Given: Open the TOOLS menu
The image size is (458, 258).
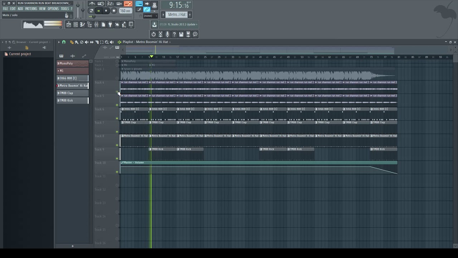Looking at the screenshot, I should coord(65,9).
